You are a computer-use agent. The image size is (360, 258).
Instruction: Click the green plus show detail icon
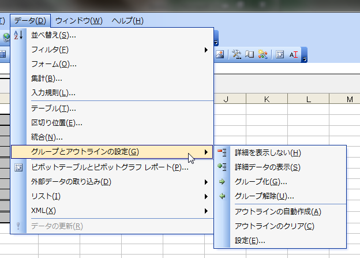[x=222, y=167]
